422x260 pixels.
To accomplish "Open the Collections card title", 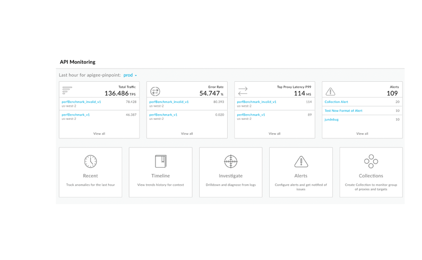I will point(371,176).
